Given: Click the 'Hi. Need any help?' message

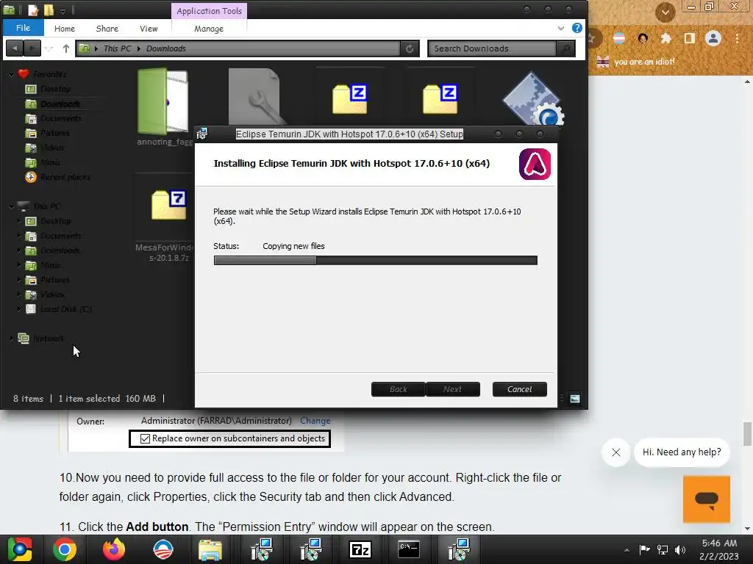Looking at the screenshot, I should pos(682,452).
